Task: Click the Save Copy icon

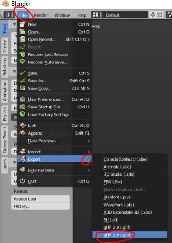Action: (x=22, y=88)
